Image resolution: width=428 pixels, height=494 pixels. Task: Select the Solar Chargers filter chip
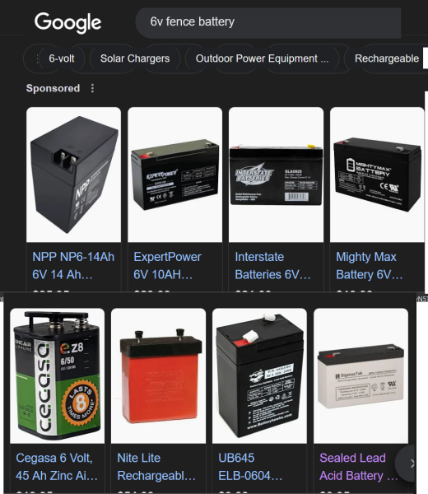pyautogui.click(x=135, y=58)
